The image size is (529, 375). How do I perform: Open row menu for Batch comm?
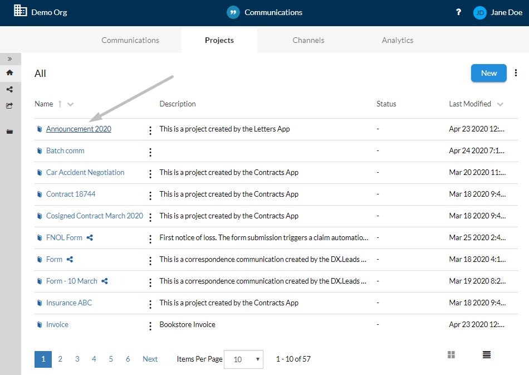click(150, 152)
